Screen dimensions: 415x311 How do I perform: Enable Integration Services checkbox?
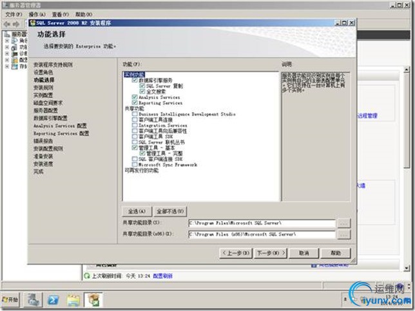135,125
